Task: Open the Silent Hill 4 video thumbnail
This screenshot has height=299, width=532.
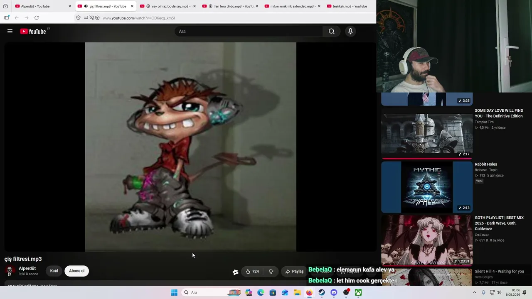Action: tap(427, 277)
